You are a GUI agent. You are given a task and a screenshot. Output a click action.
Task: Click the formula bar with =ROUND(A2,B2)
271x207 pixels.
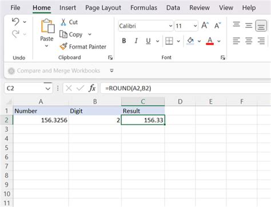[x=186, y=88]
